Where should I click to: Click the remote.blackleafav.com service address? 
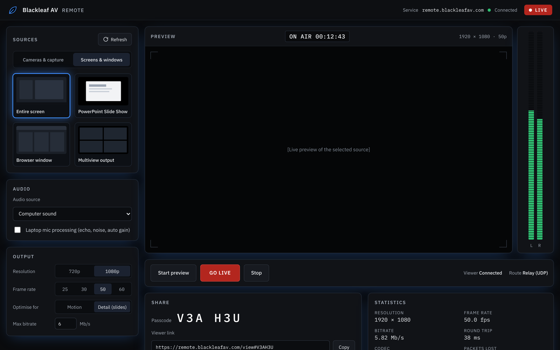pos(453,10)
